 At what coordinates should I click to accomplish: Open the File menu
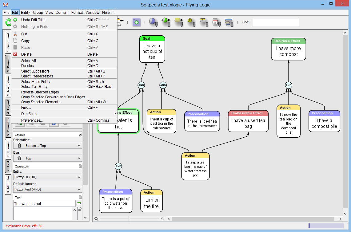coord(6,13)
